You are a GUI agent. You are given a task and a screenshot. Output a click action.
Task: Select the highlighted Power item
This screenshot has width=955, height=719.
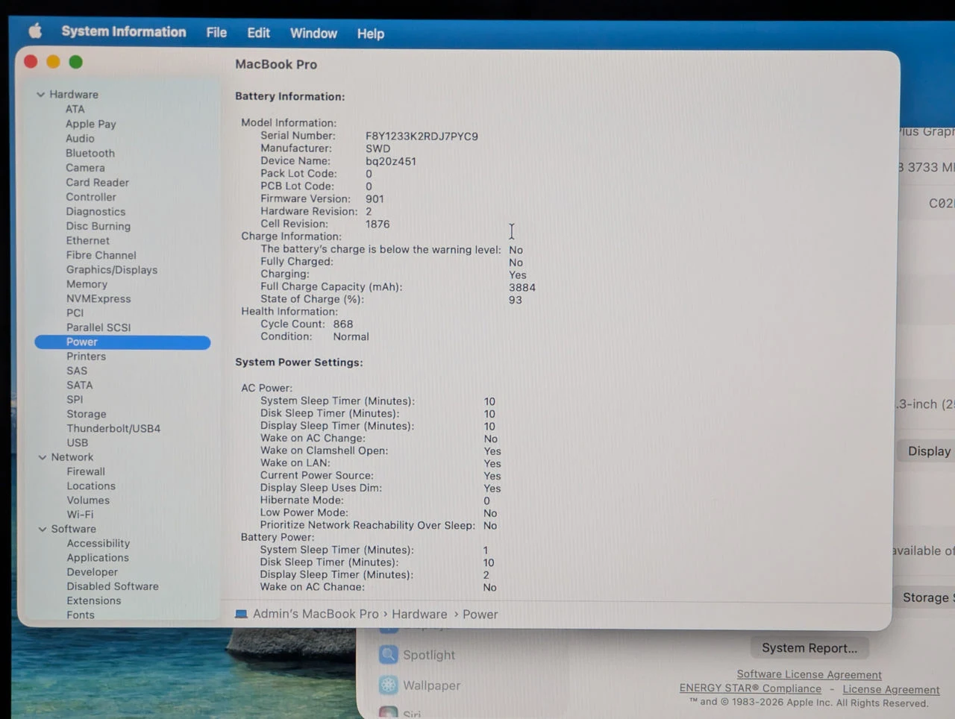point(122,342)
